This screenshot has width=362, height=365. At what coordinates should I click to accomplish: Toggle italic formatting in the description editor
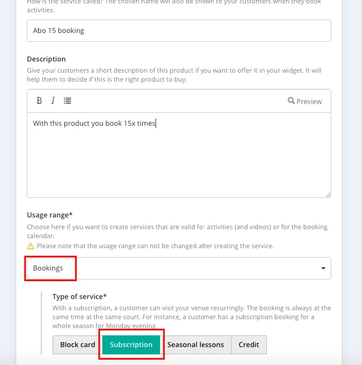pyautogui.click(x=53, y=101)
